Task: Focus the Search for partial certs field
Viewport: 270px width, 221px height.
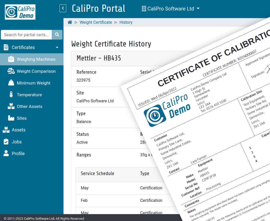Action: tap(26, 35)
